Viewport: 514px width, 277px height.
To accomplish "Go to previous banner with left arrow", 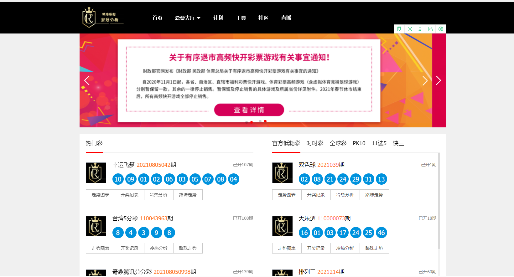I will click(x=87, y=80).
